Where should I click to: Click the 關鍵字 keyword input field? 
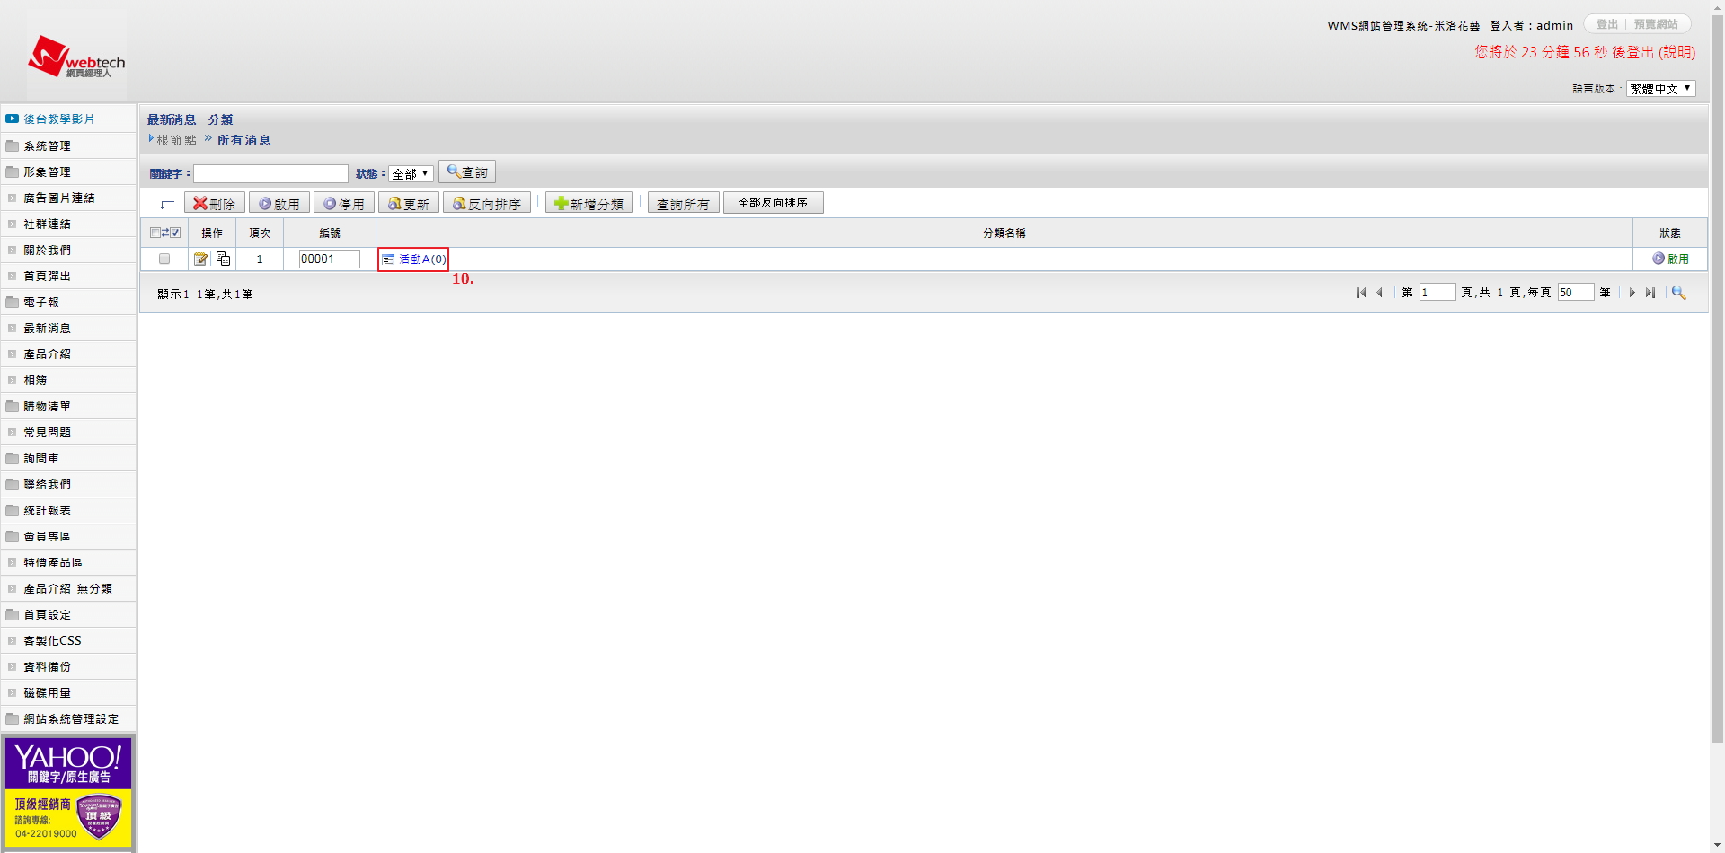coord(270,174)
